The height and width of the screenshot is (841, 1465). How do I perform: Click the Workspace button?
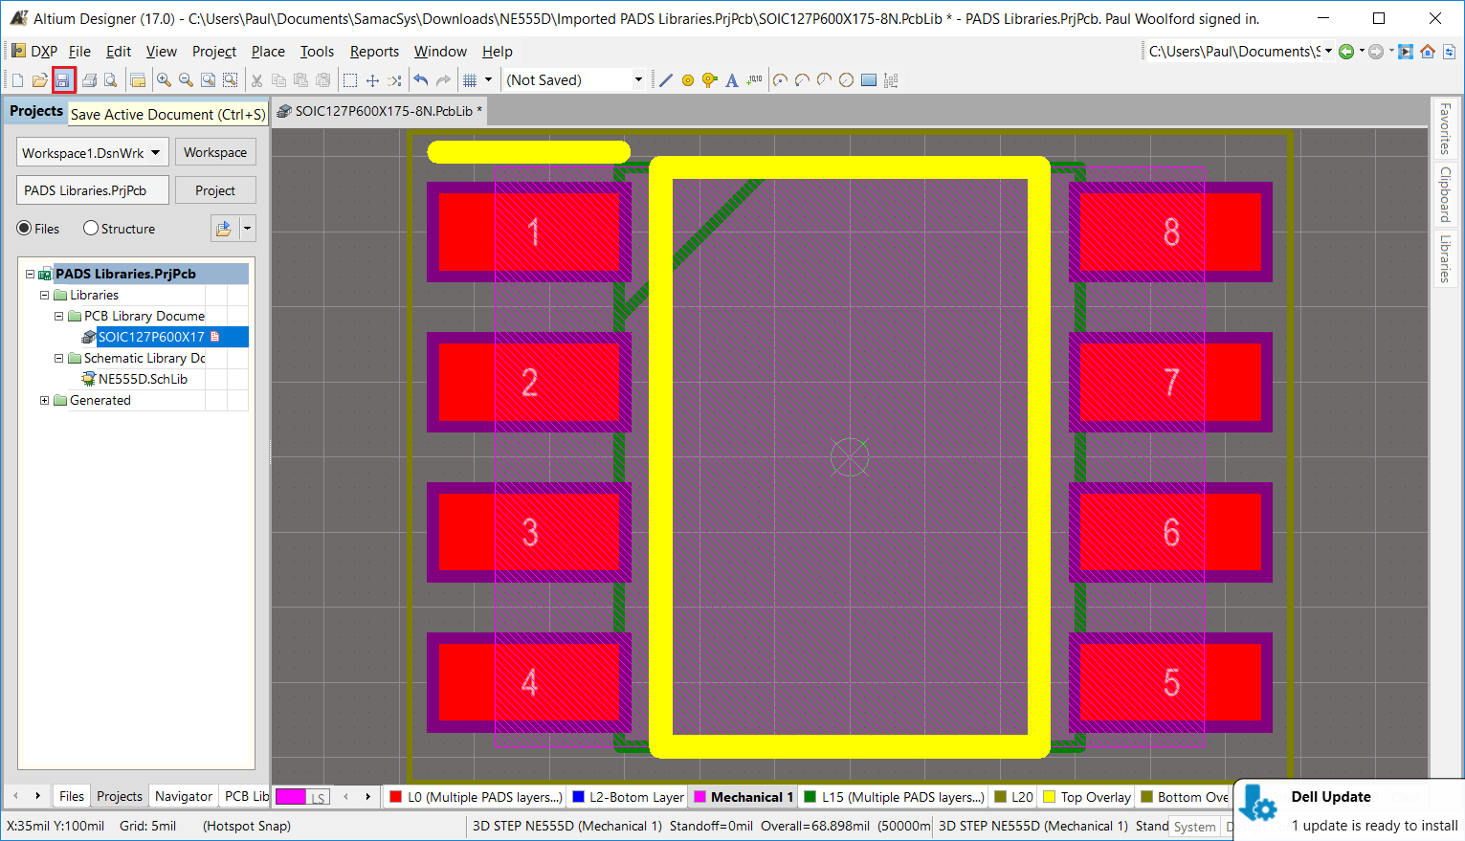[x=215, y=152]
